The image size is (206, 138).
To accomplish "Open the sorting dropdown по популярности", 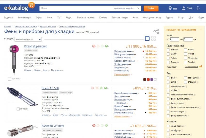I will pos(28,39).
